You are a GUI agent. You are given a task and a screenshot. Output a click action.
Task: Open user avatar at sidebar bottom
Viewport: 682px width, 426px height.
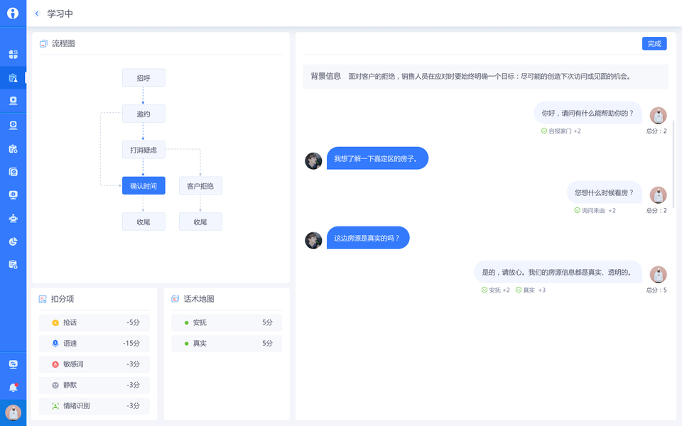pos(13,412)
